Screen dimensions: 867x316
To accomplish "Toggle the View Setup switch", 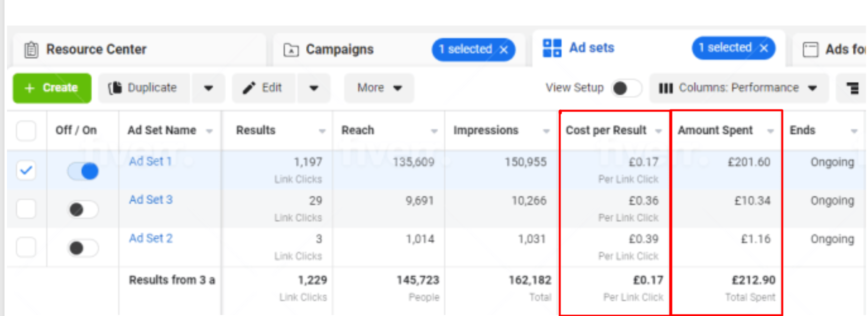I will 626,88.
